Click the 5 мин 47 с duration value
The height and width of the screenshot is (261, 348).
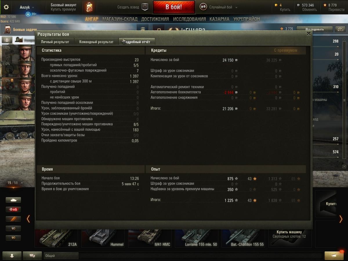click(x=130, y=184)
